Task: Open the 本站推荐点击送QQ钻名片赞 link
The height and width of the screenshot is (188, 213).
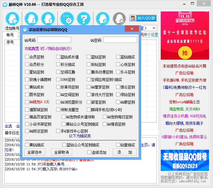Action: tap(185, 66)
